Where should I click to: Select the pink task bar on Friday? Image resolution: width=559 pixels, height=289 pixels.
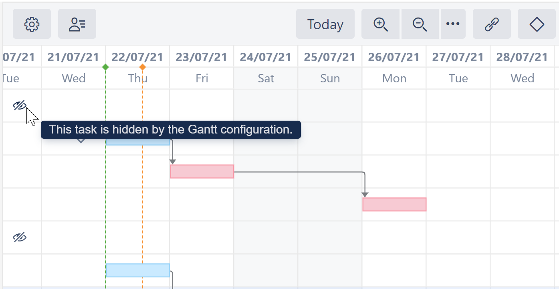pos(202,171)
